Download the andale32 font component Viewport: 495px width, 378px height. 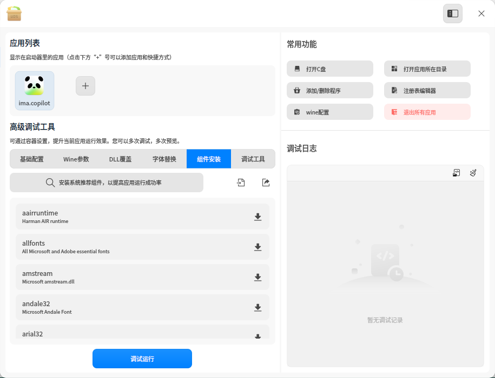258,307
